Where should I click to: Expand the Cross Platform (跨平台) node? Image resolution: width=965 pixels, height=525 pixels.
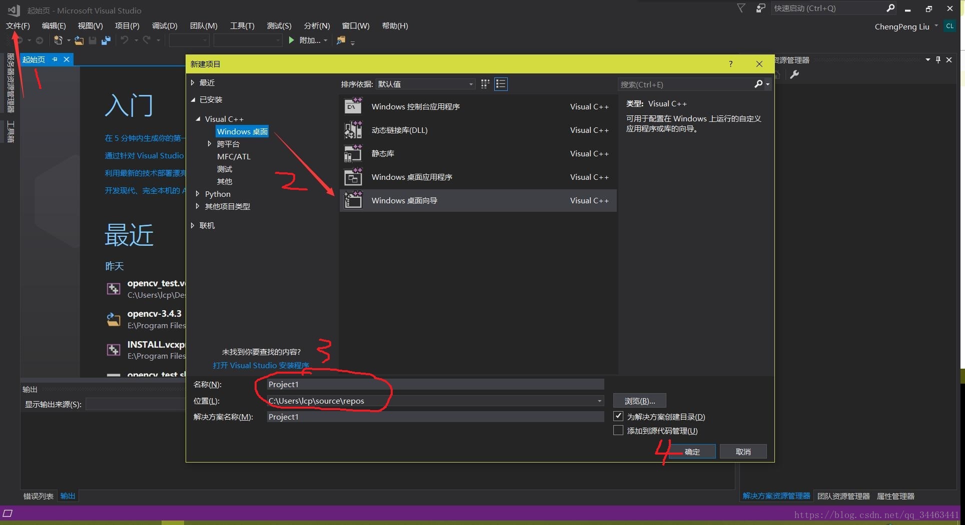point(210,144)
